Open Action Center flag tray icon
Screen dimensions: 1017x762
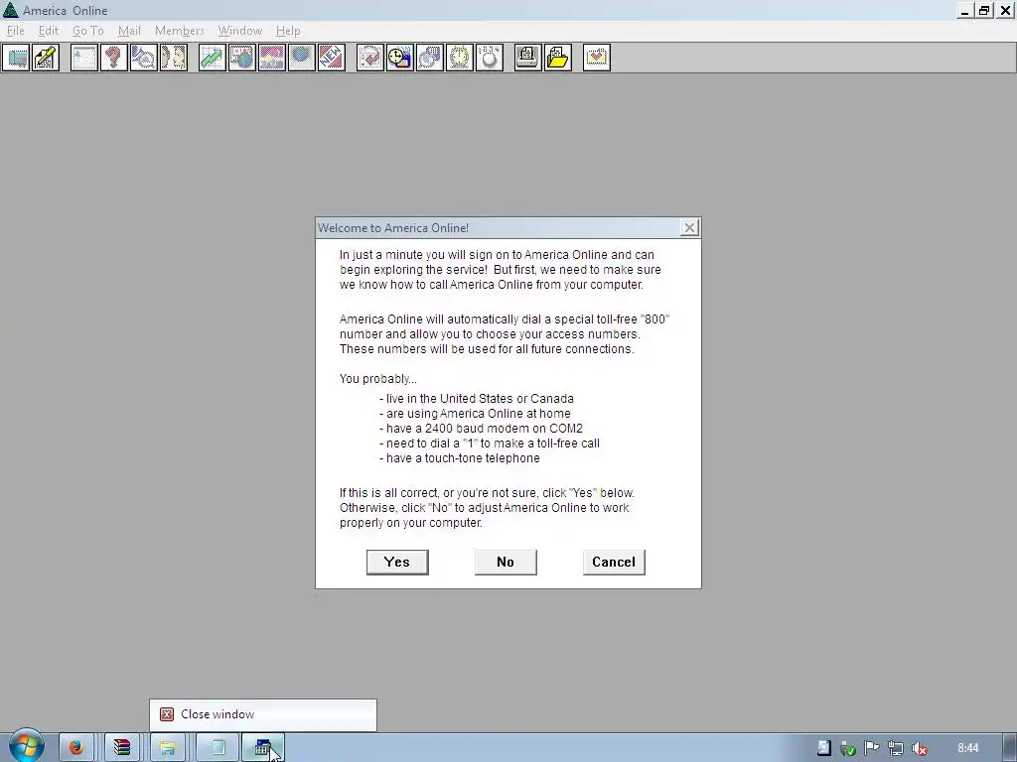coord(872,748)
